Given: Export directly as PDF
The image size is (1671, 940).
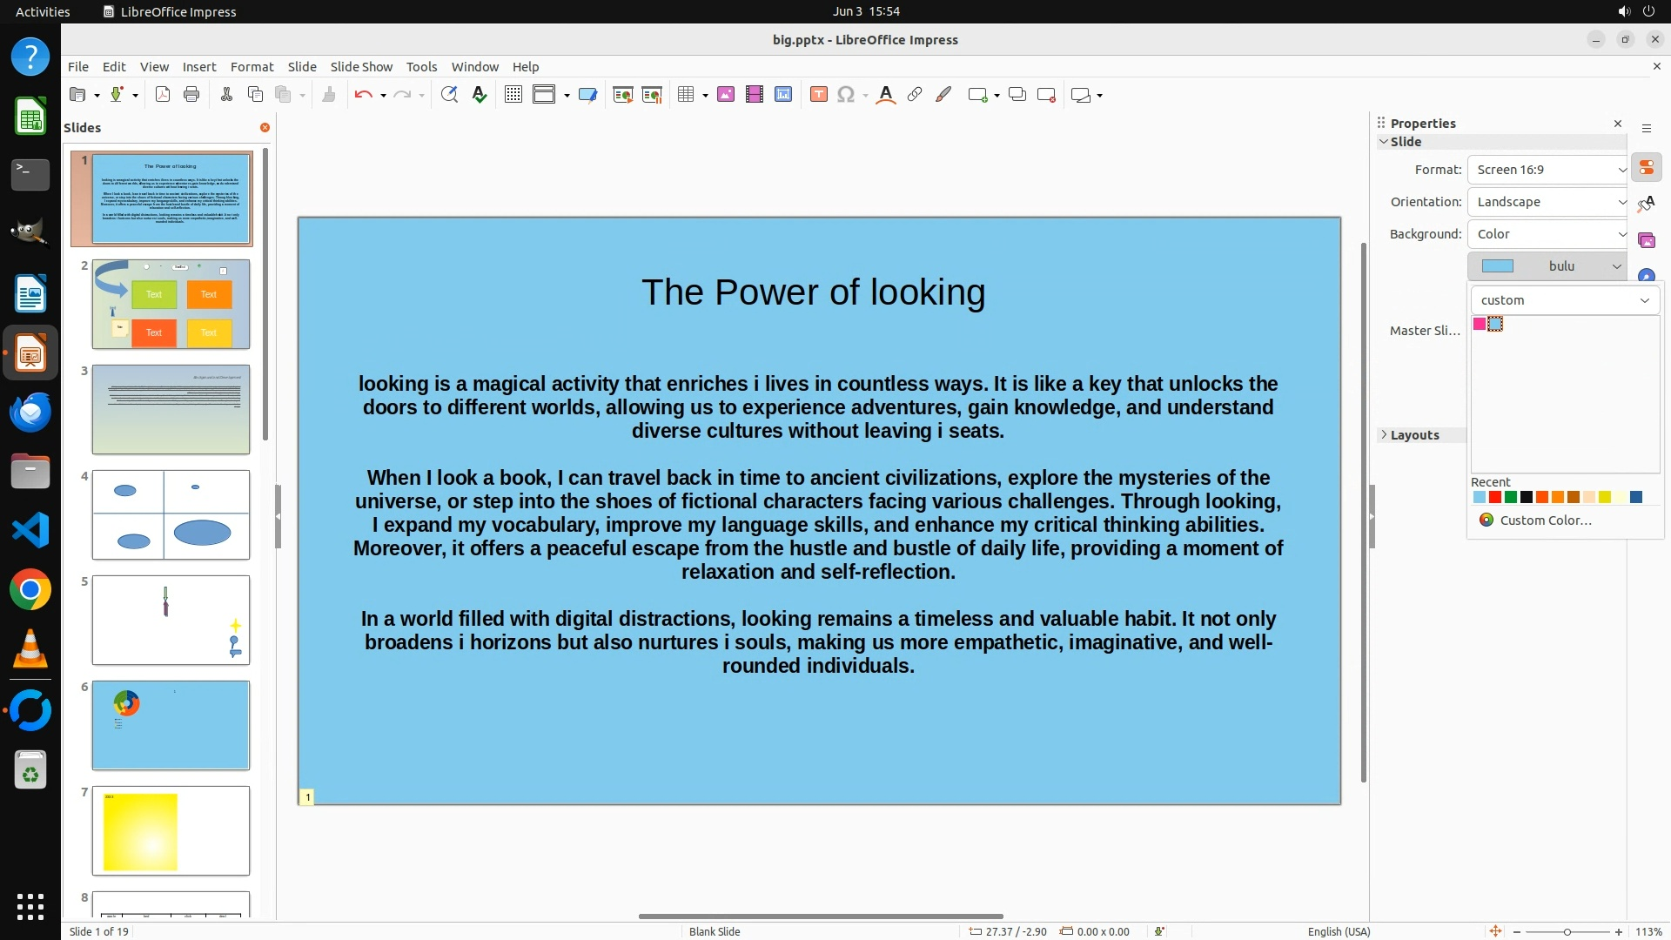Looking at the screenshot, I should [x=163, y=95].
